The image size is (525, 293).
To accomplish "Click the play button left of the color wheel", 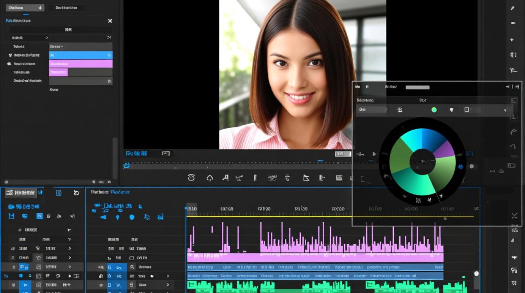I will [374, 154].
